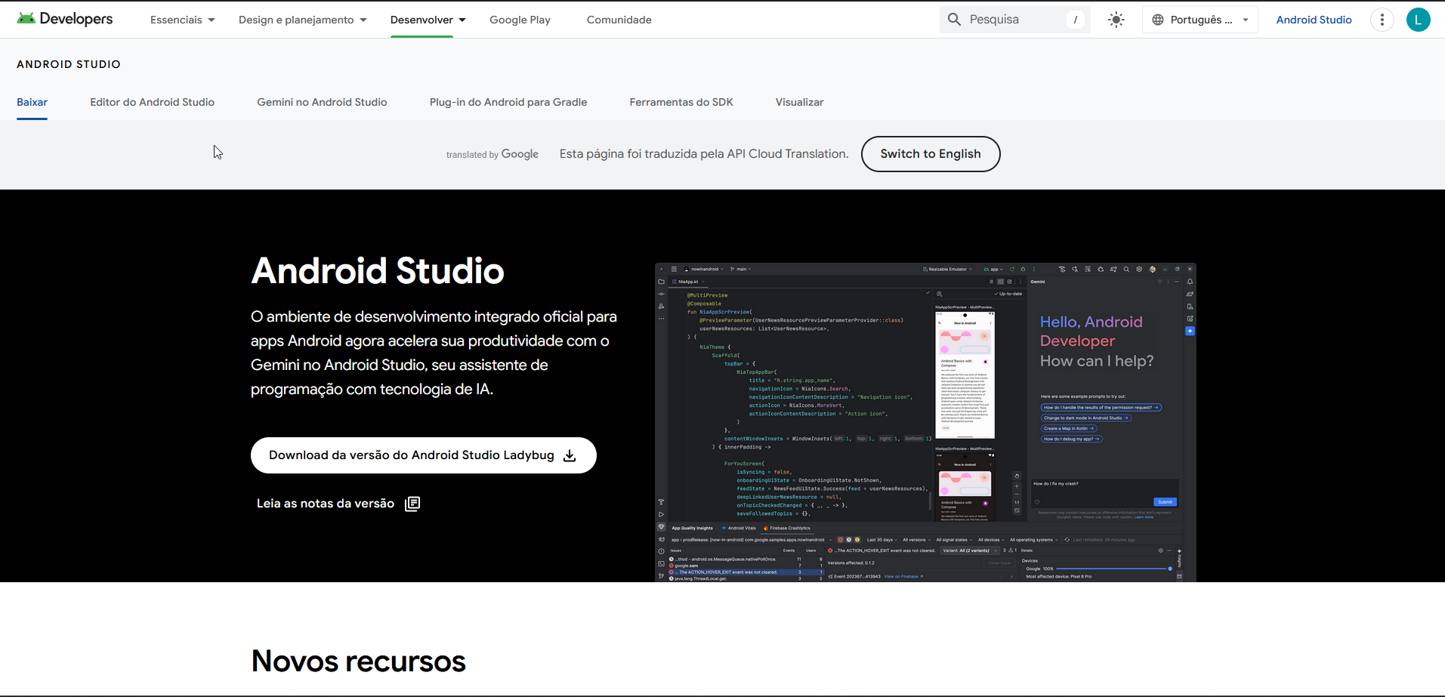Select the Editor do Android Studio tab

(x=152, y=102)
